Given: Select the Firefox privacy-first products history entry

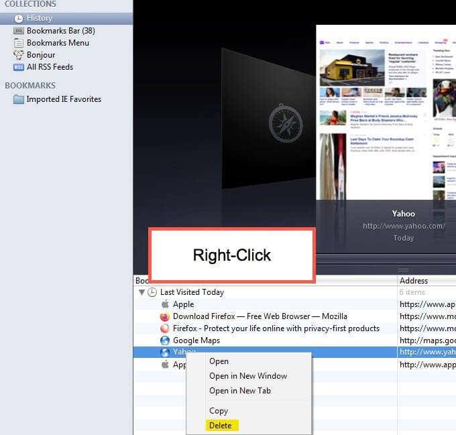Looking at the screenshot, I should [x=276, y=328].
